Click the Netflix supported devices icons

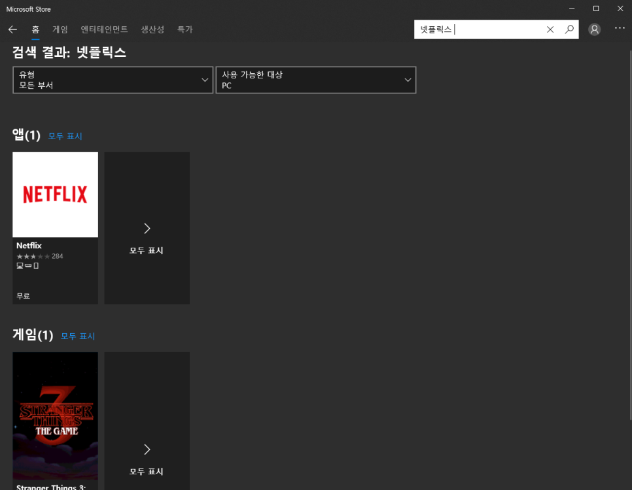click(27, 266)
